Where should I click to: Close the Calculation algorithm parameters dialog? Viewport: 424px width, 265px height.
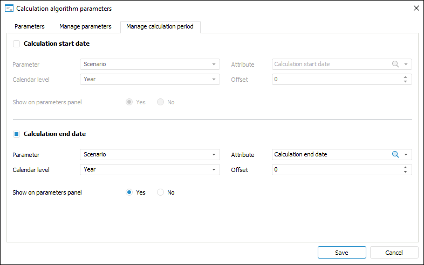tap(416, 8)
